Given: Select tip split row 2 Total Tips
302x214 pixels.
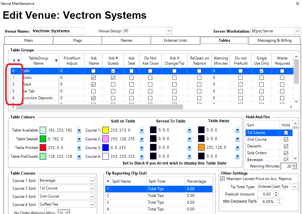Looking at the screenshot, I should [x=159, y=196].
